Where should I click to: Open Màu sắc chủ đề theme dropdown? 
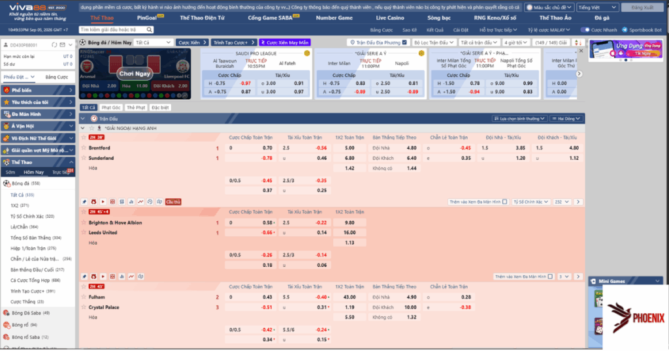[x=549, y=7]
